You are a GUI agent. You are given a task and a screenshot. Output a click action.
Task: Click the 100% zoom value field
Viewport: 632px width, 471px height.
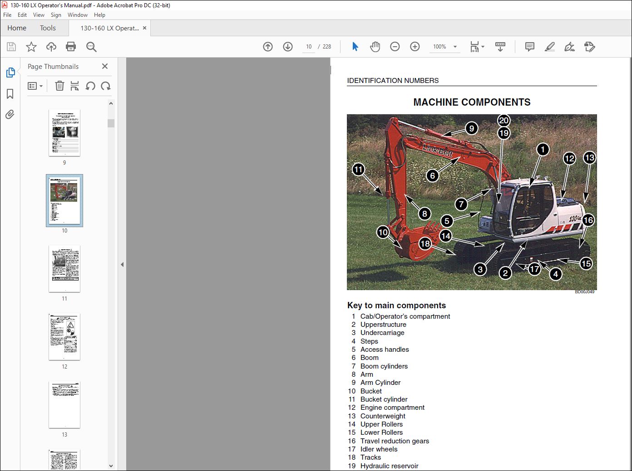coord(439,47)
